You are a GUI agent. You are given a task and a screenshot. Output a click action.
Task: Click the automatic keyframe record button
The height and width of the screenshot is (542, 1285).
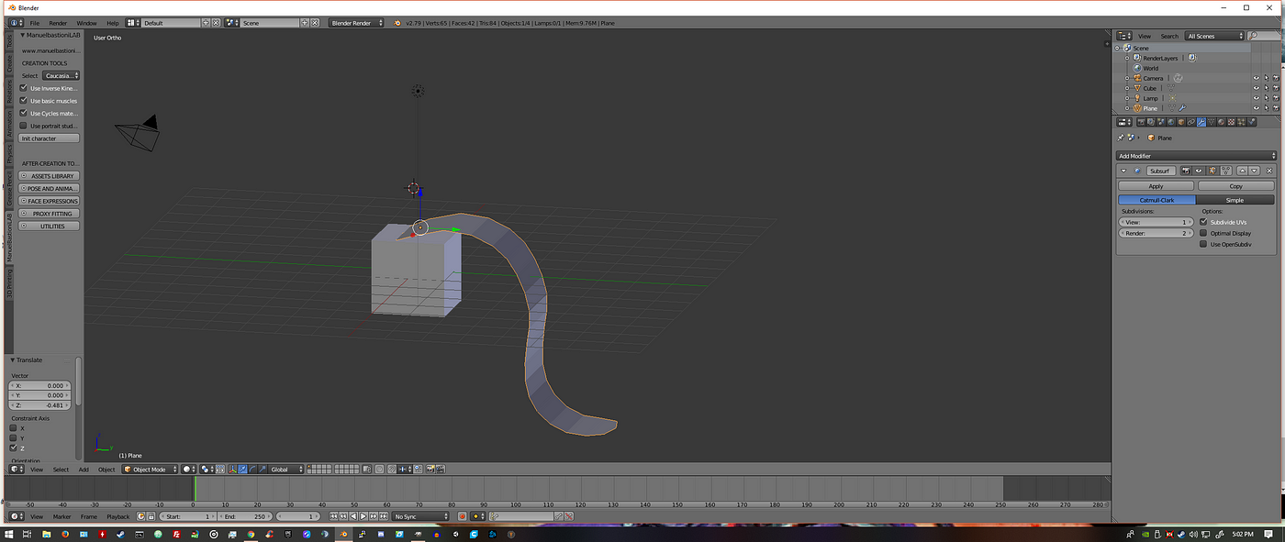463,516
